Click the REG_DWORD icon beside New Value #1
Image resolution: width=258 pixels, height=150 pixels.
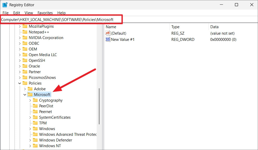(x=107, y=39)
